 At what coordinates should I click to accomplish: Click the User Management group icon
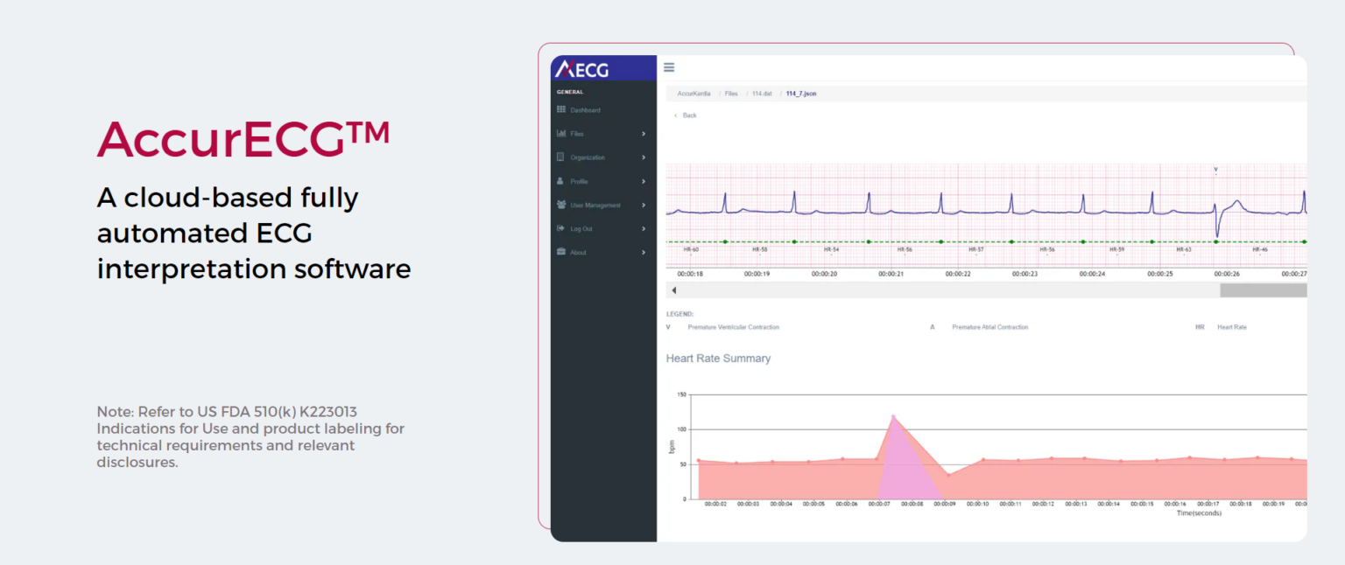point(560,205)
